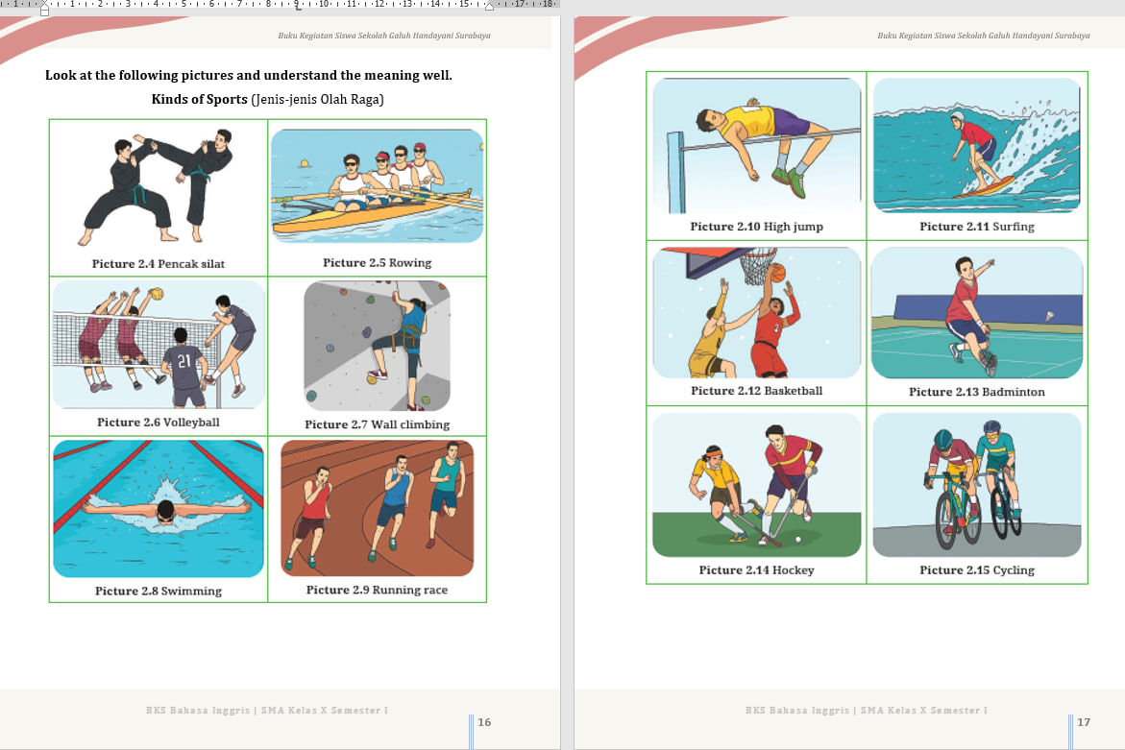Select the Running race picture
Image resolution: width=1125 pixels, height=750 pixels.
coord(378,508)
